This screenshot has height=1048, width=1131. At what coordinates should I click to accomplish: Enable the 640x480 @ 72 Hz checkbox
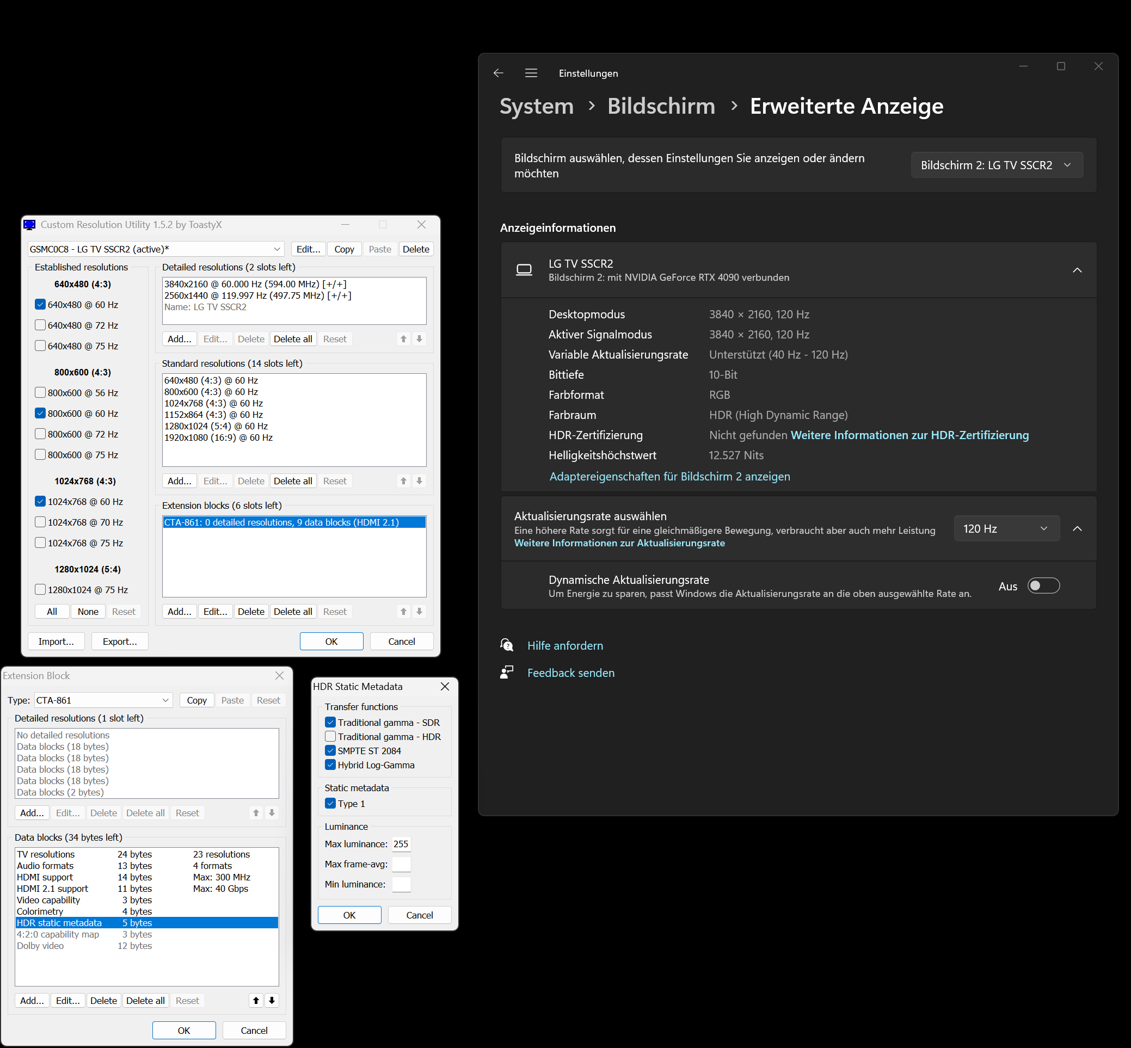40,325
